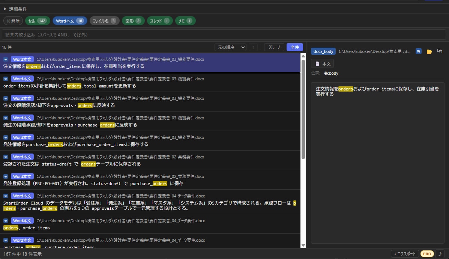The width and height of the screenshot is (449, 259).
Task: Click the results list scrollbar thumb
Action: click(x=303, y=109)
